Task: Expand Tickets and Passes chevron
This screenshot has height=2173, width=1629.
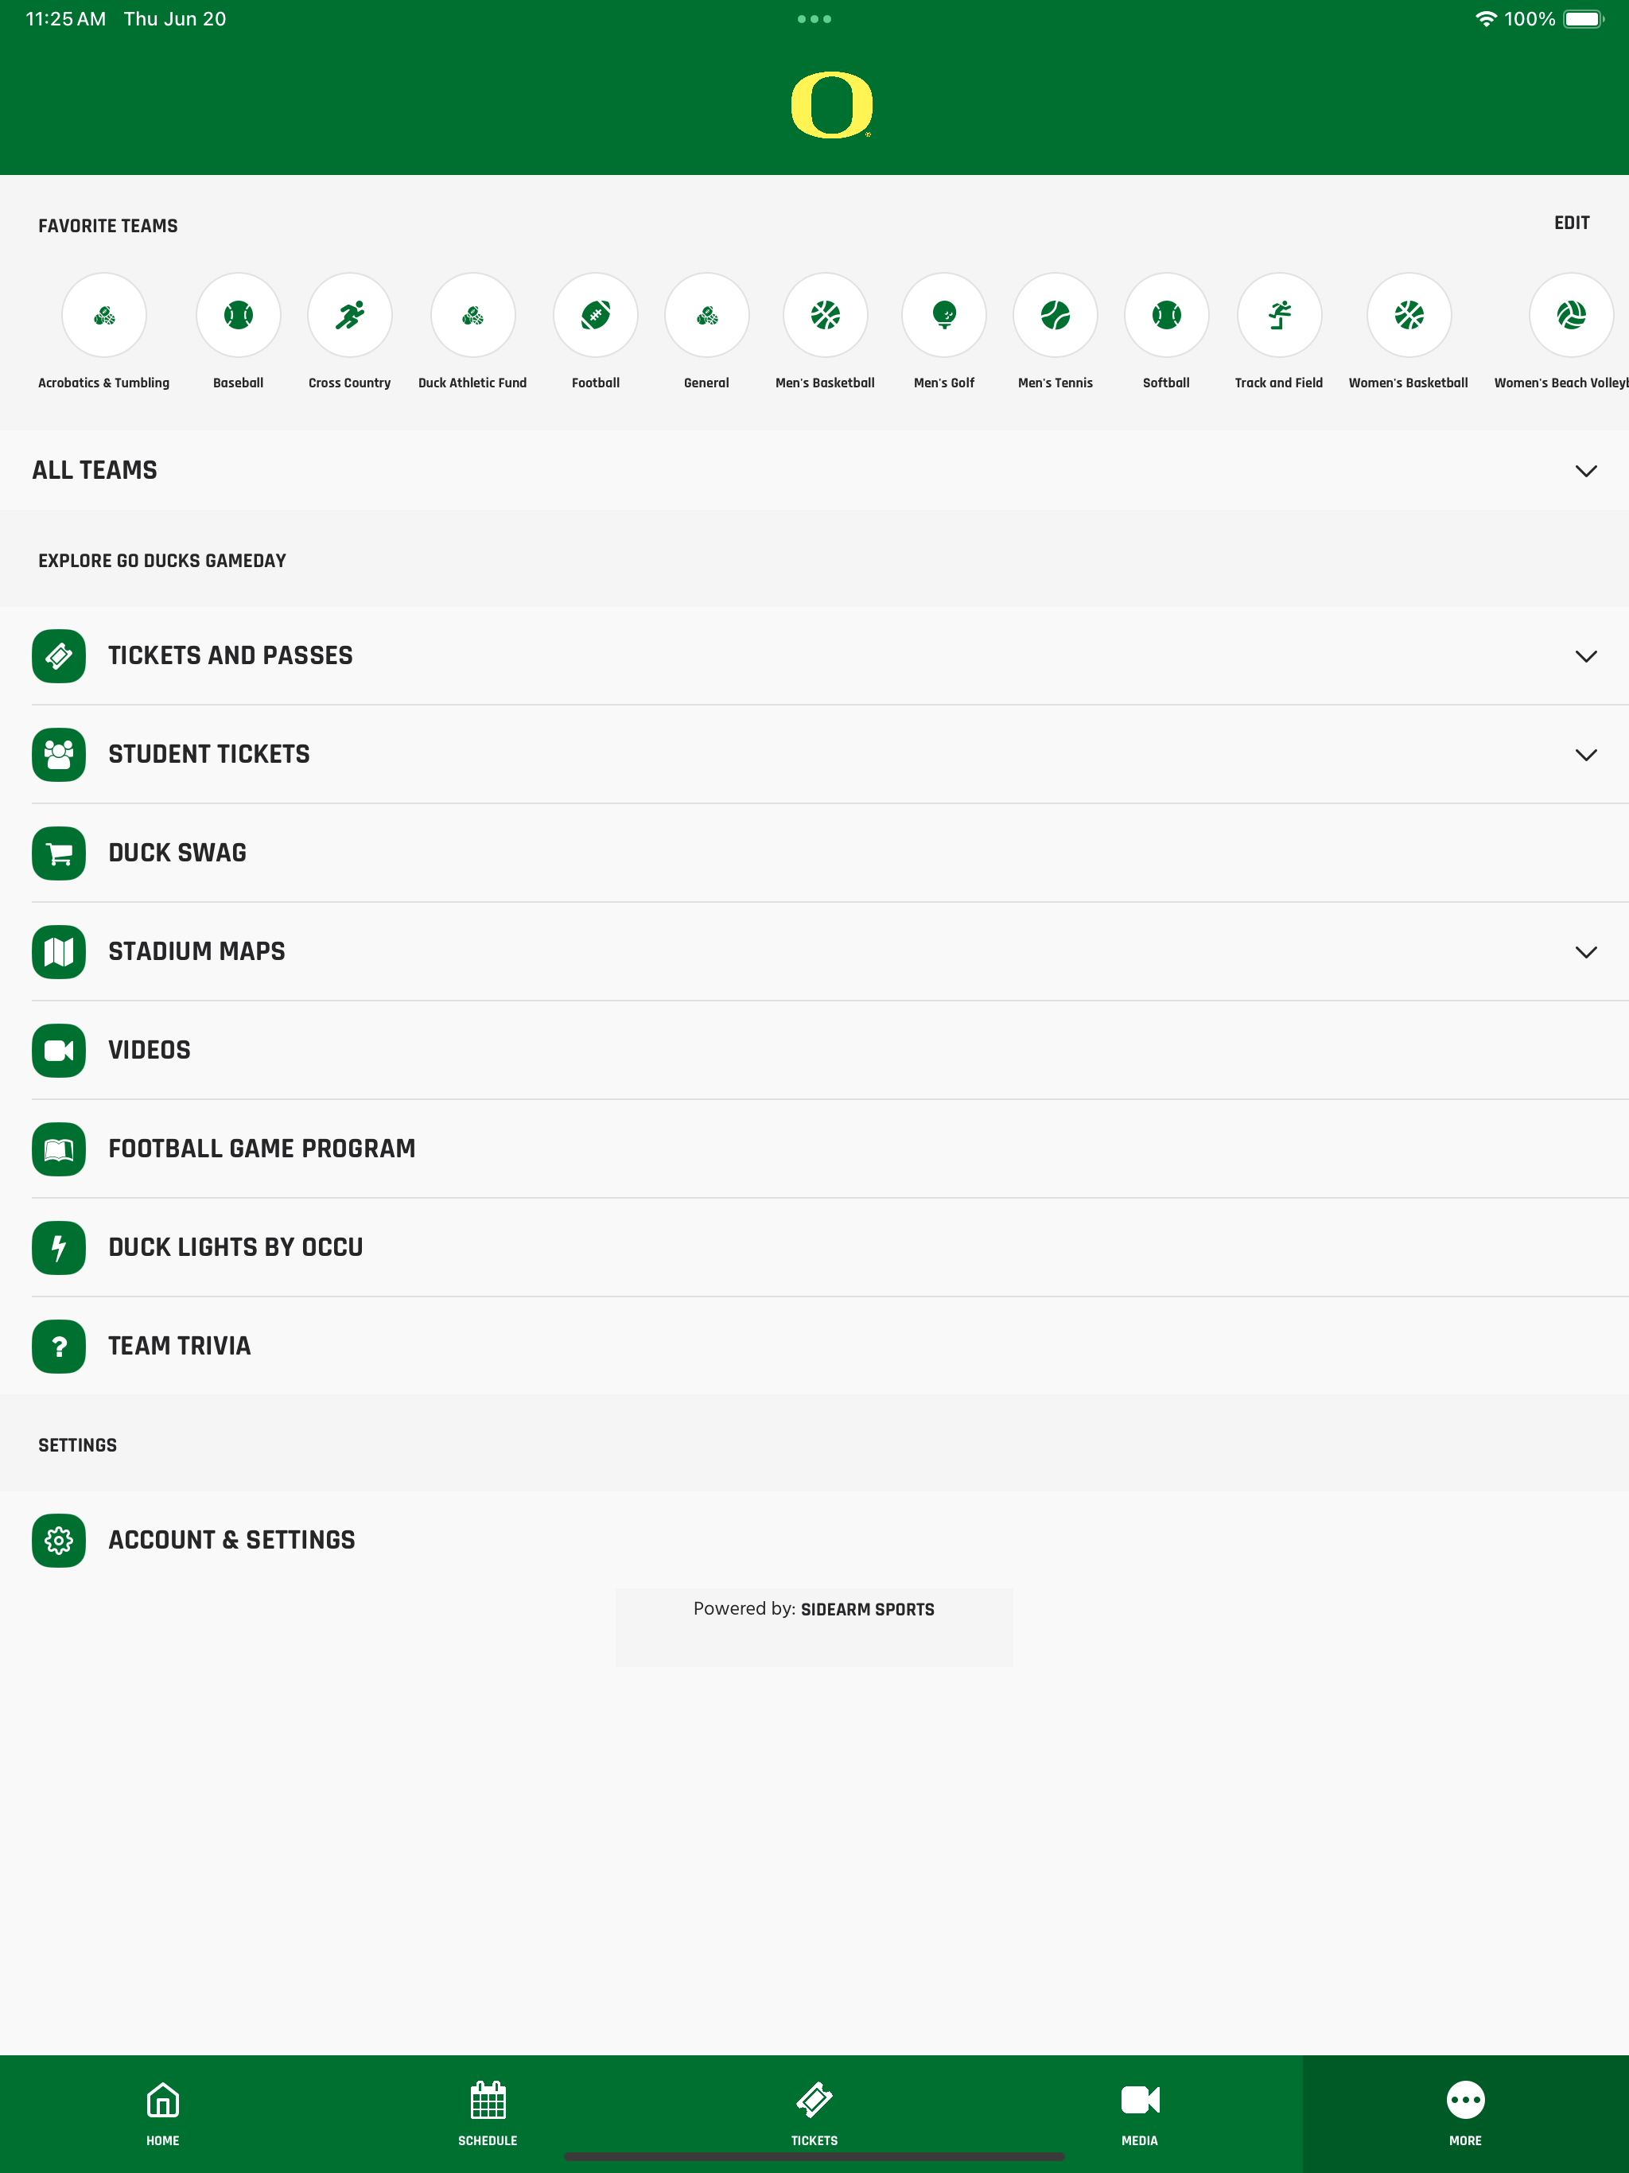Action: 1586,656
